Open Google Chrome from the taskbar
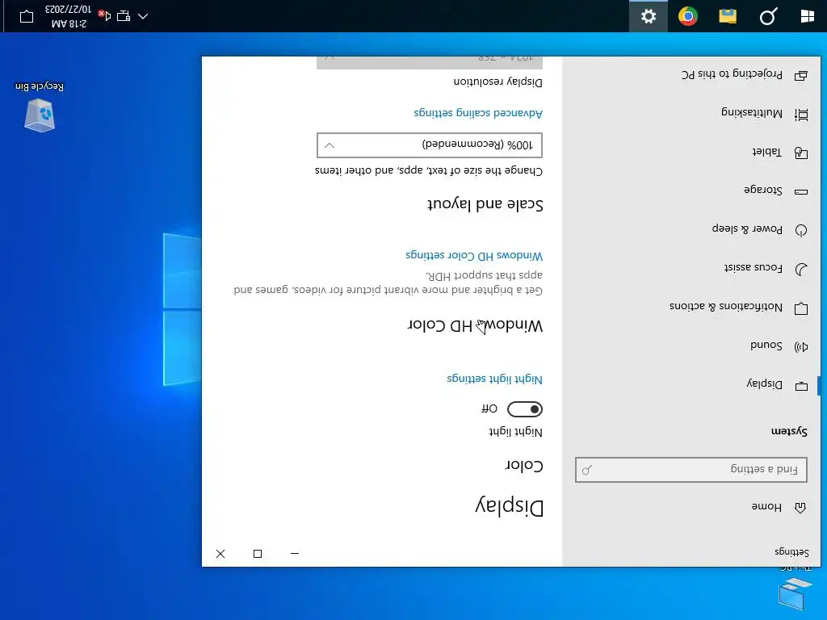Screen dimensions: 827x620 click(x=688, y=16)
